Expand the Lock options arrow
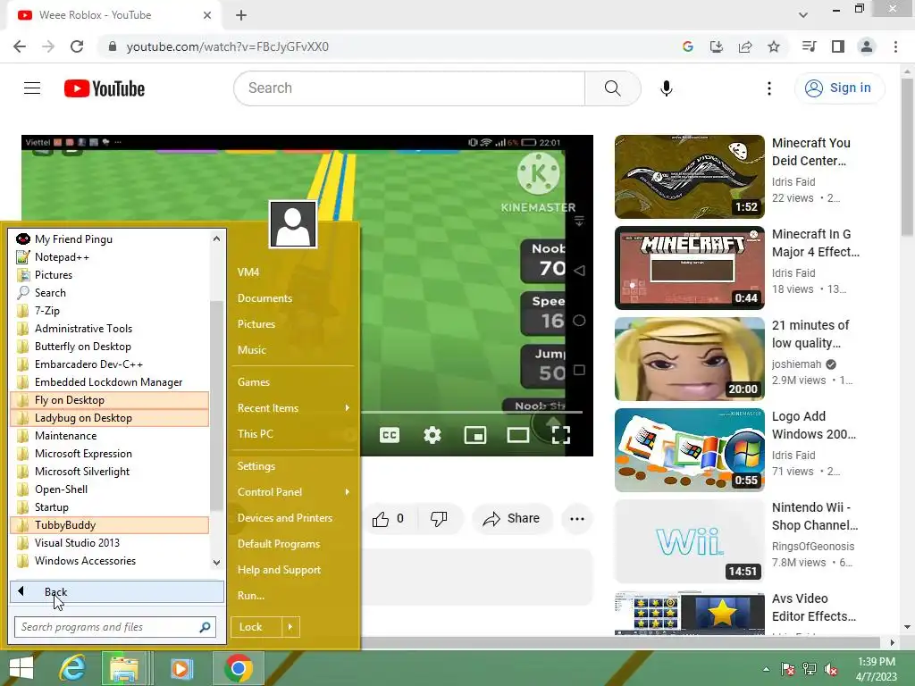Viewport: 915px width, 686px height. click(x=290, y=627)
